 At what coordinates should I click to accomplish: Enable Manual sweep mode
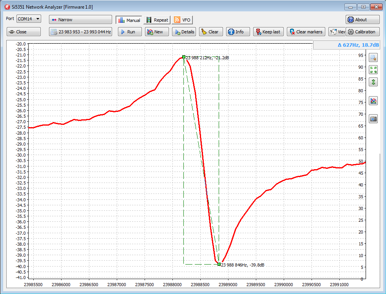[129, 20]
